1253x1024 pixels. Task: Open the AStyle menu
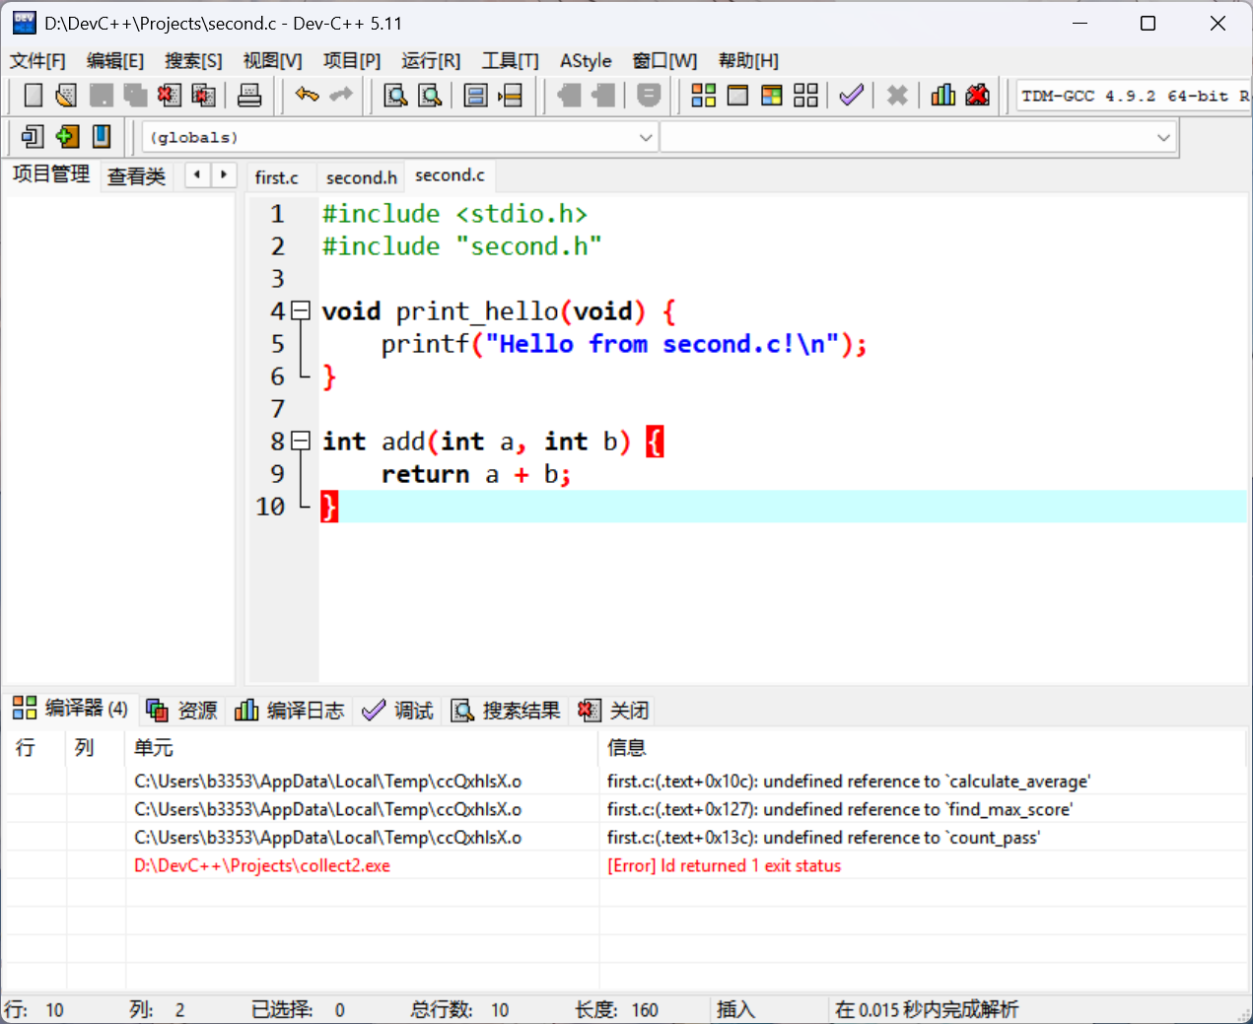pos(586,61)
